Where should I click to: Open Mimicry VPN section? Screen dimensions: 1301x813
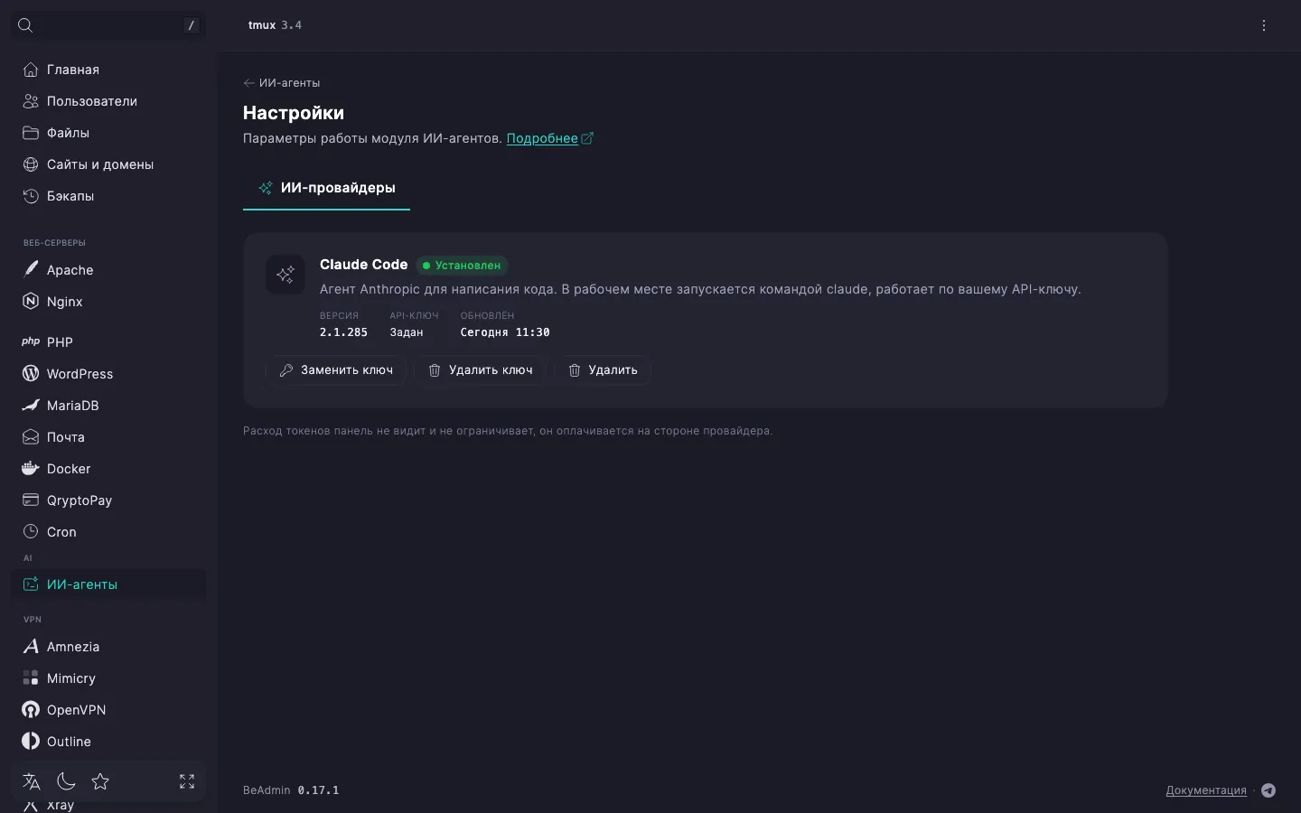pos(108,678)
